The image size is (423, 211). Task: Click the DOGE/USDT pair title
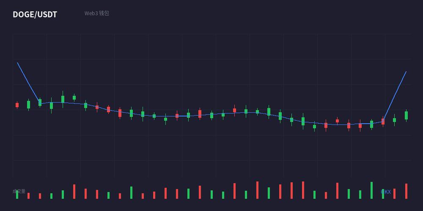(35, 14)
